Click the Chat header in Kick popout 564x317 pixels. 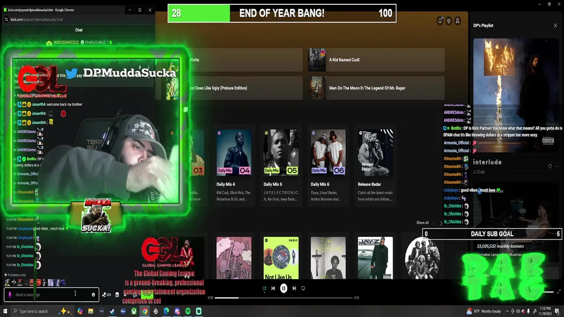pos(79,30)
